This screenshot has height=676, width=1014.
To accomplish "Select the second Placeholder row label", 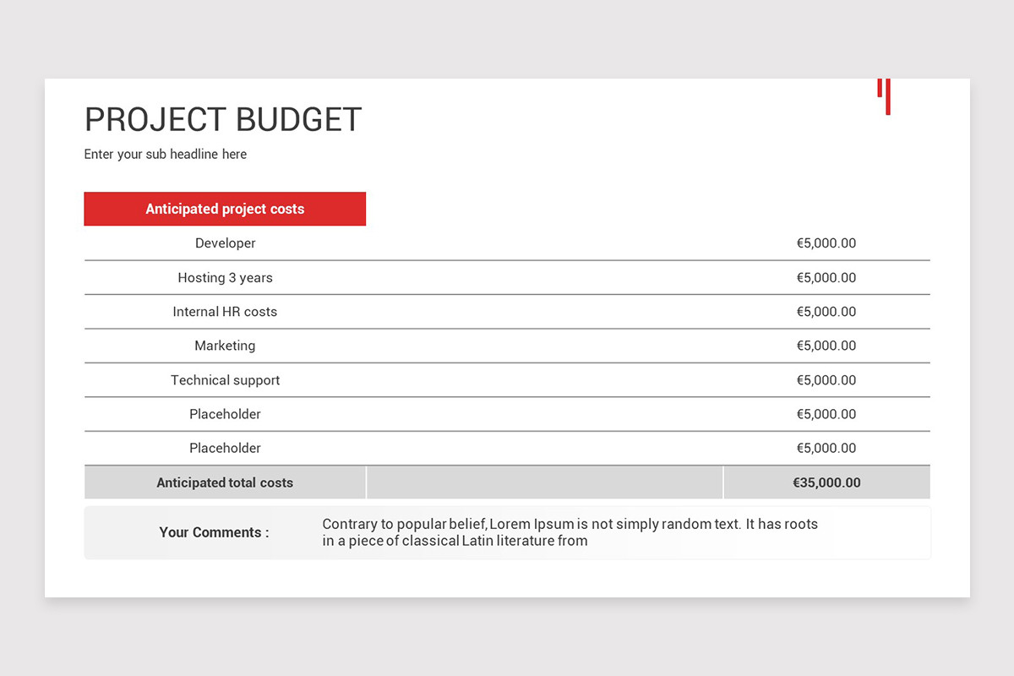I will pos(225,448).
